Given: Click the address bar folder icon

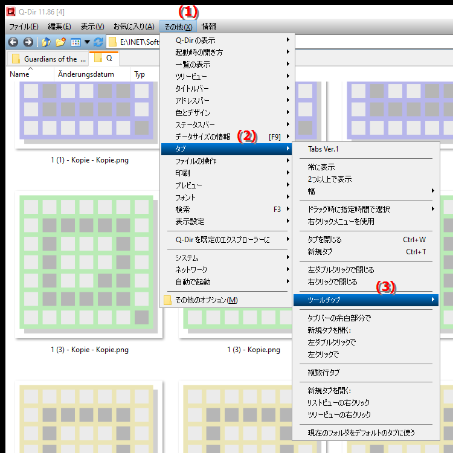Looking at the screenshot, I should [112, 42].
